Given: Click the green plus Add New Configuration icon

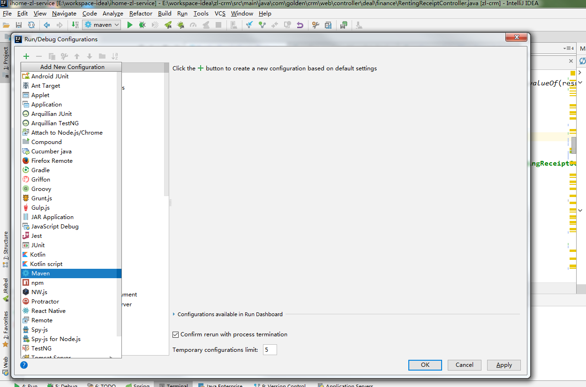Looking at the screenshot, I should [x=26, y=56].
